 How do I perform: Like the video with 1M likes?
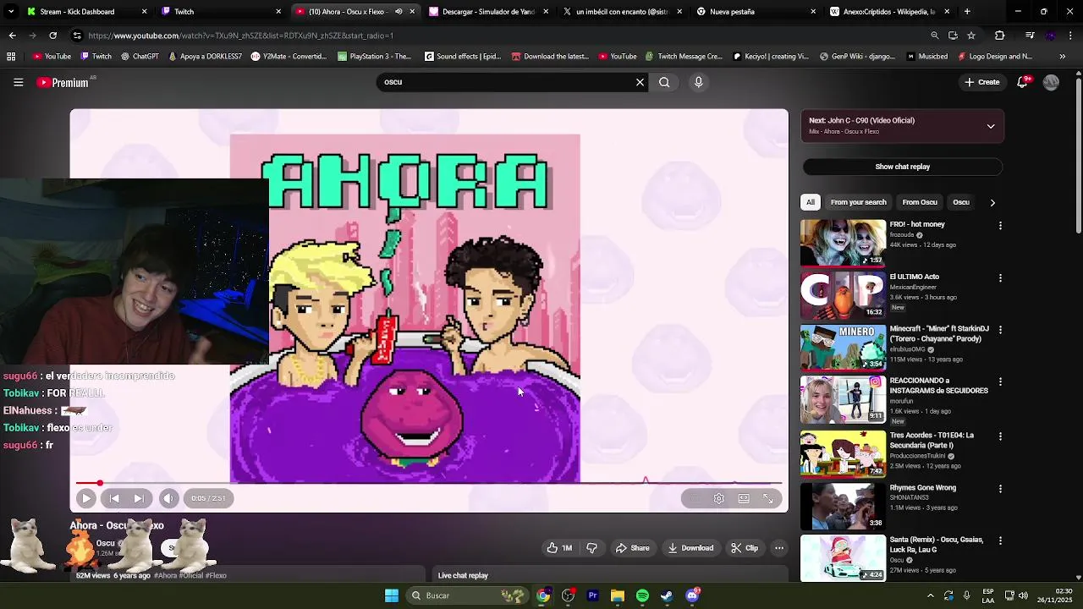point(559,548)
